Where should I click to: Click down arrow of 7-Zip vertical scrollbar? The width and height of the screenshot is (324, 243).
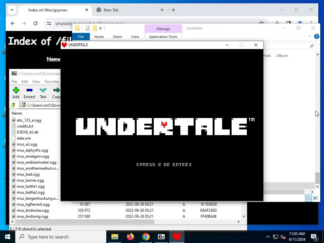(244, 216)
